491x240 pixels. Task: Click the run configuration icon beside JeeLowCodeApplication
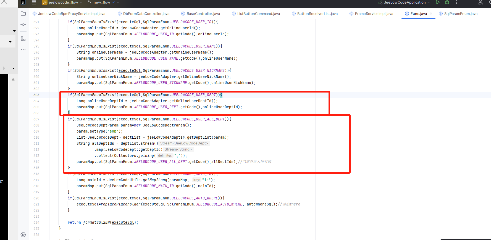point(380,2)
